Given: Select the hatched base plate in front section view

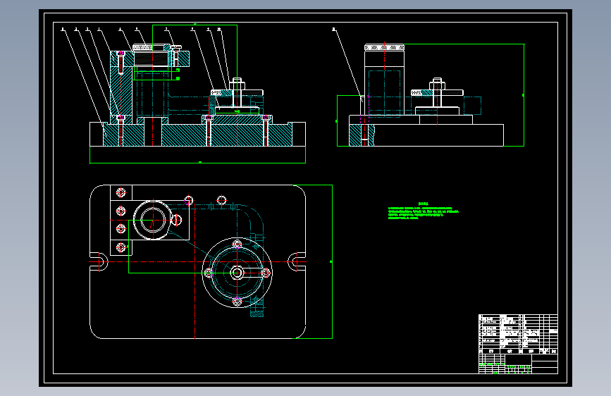Looking at the screenshot, I should pyautogui.click(x=197, y=135).
